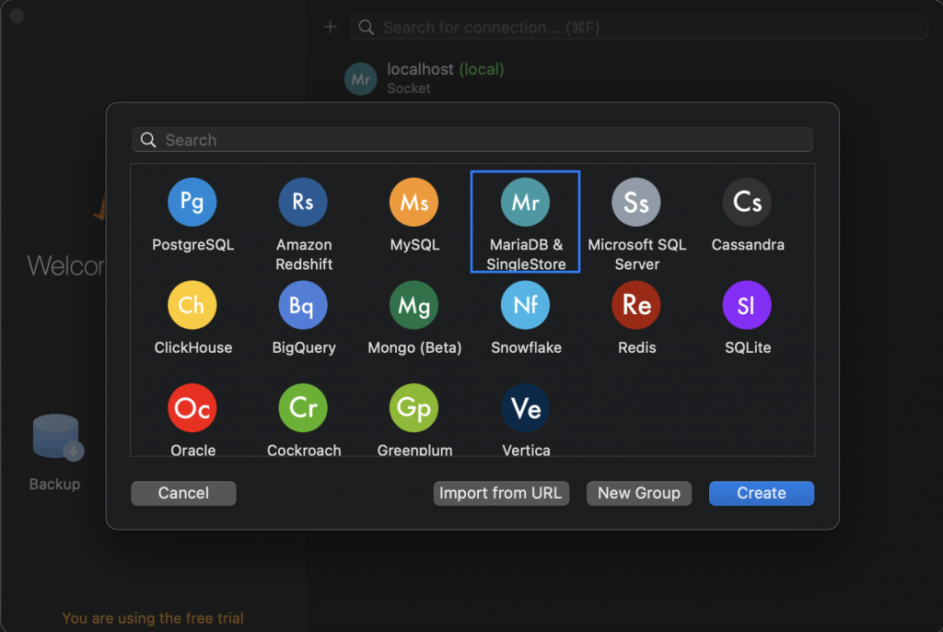Click magnifier icon in connection search

pyautogui.click(x=367, y=28)
